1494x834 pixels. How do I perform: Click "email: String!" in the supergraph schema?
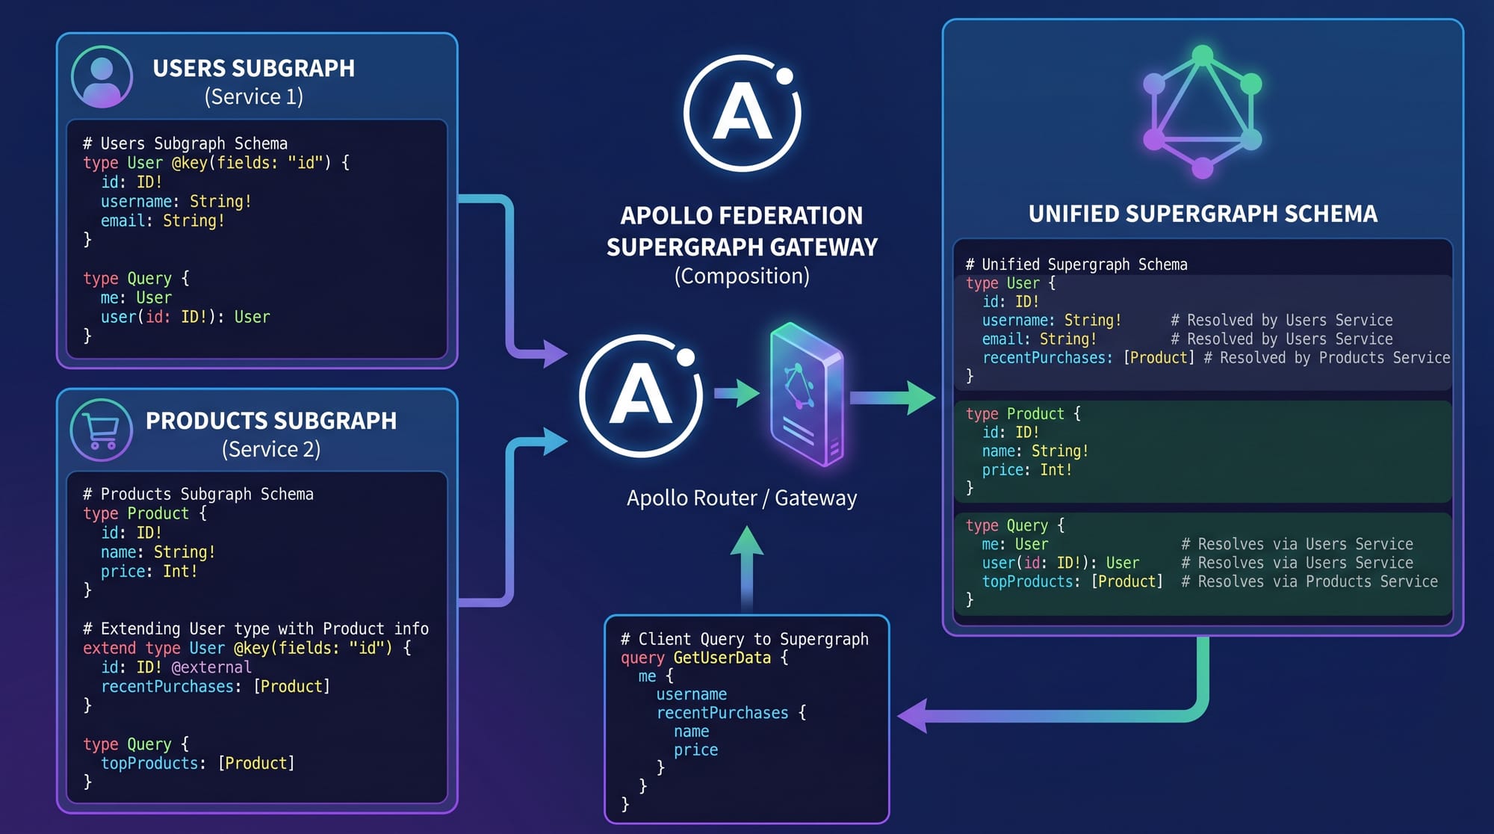[x=1039, y=339]
